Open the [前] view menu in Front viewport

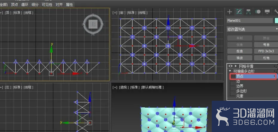click(x=122, y=13)
